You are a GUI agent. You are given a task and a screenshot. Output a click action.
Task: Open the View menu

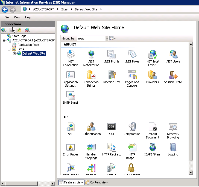coord(17,17)
